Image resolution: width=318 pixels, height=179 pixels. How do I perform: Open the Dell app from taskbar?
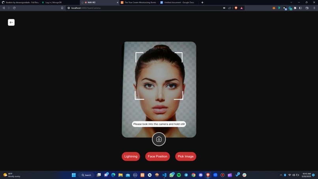click(135, 175)
